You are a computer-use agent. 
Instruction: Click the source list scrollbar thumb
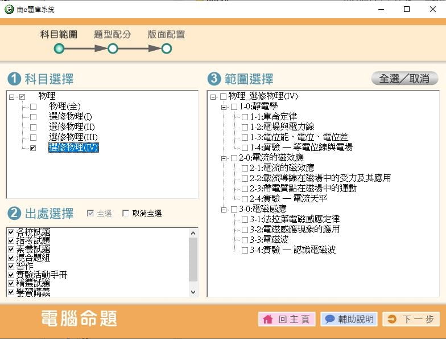click(193, 260)
